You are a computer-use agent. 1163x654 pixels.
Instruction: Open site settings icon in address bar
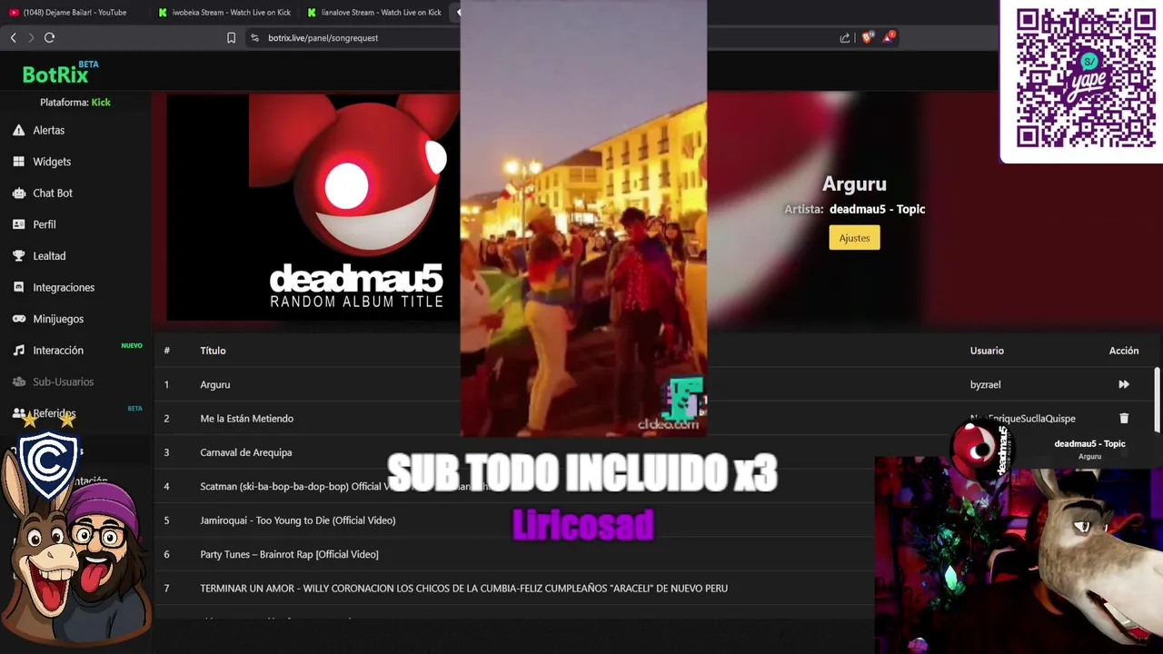click(x=254, y=37)
